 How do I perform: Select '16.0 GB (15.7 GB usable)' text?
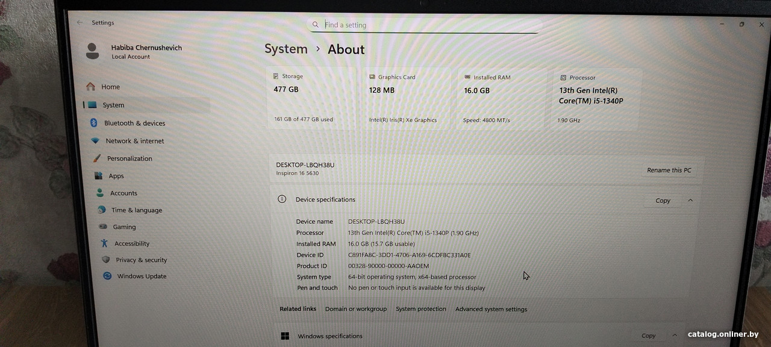[x=381, y=244]
